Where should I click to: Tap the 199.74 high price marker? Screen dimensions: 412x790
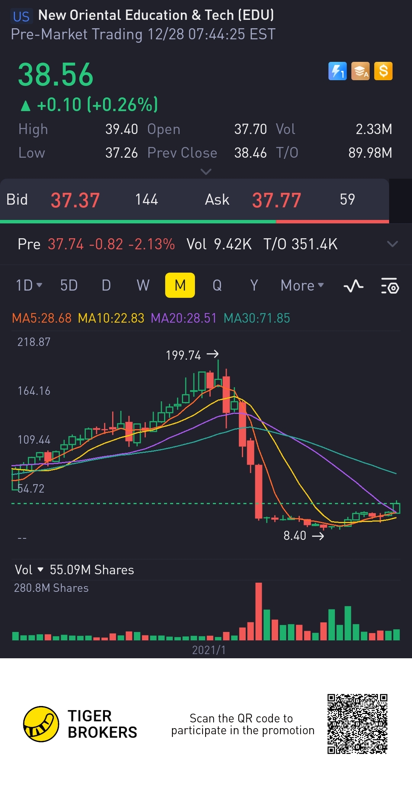192,355
